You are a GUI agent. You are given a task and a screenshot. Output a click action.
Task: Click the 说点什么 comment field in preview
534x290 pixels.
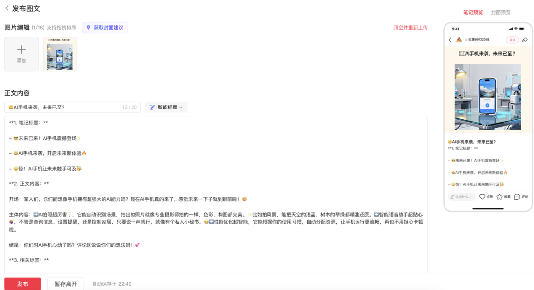tap(462, 196)
